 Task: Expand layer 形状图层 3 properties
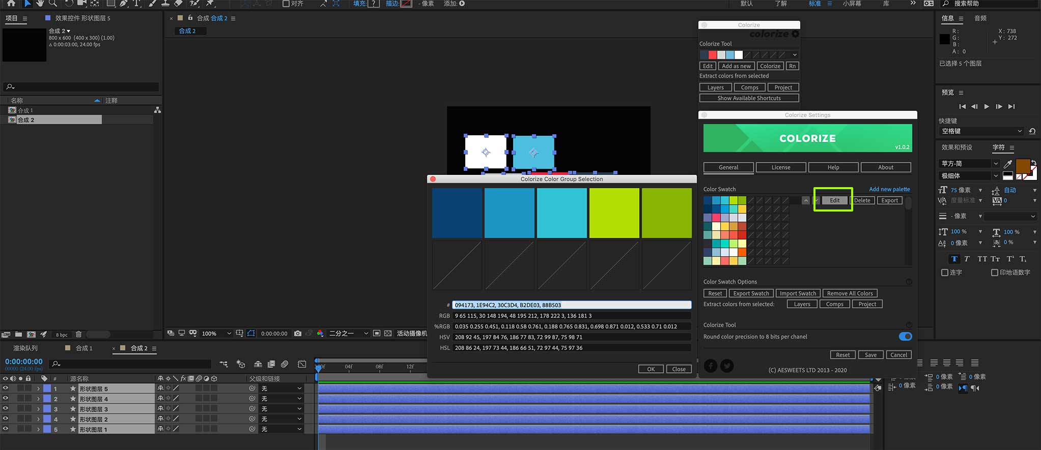[x=38, y=409]
